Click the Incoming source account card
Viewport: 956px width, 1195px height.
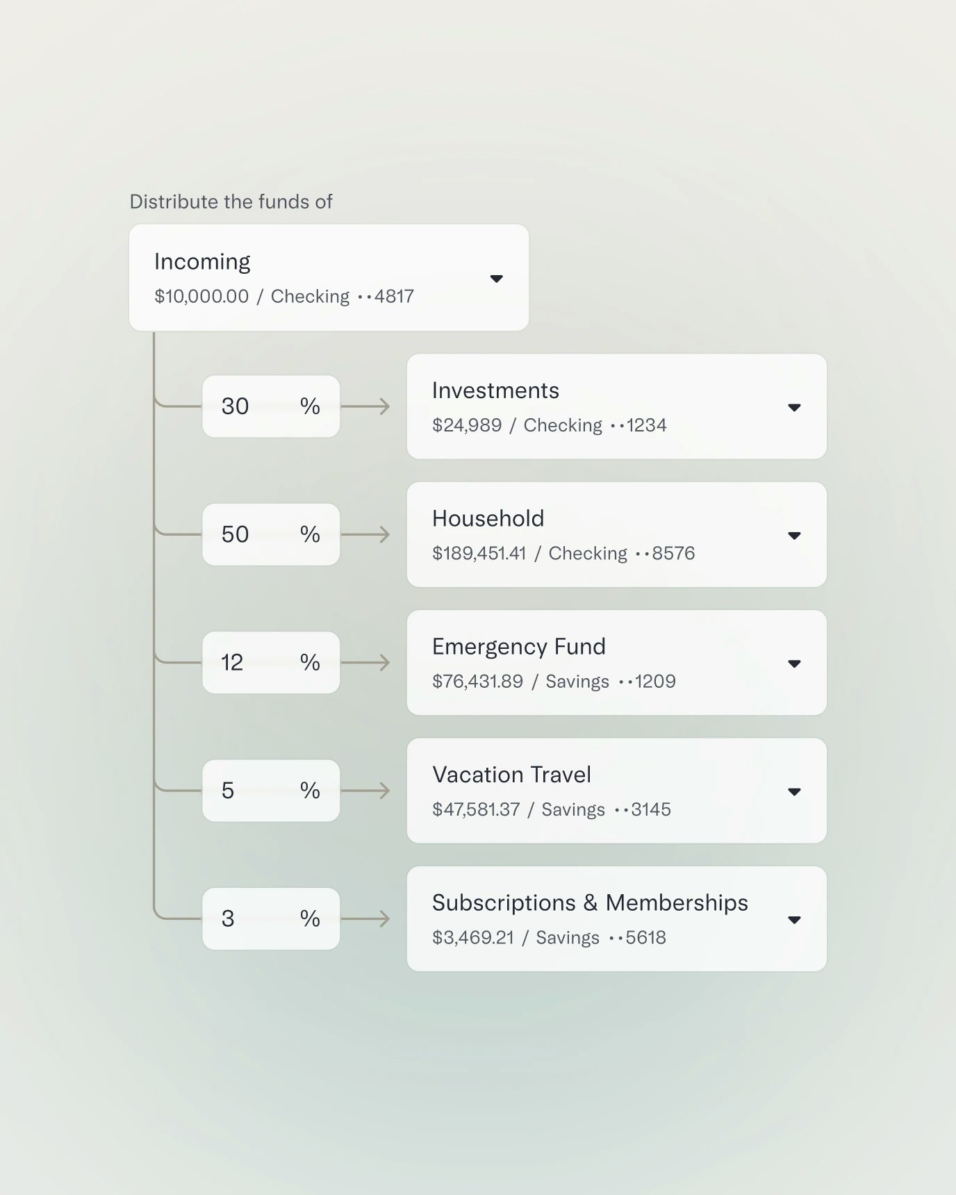coord(313,277)
